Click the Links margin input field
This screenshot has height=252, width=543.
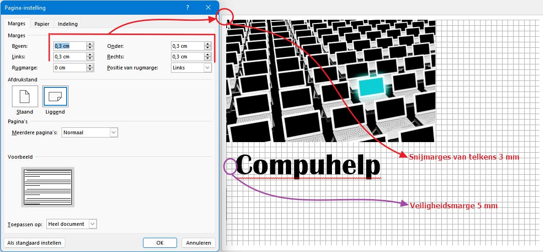pos(69,57)
